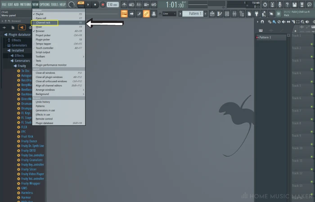The width and height of the screenshot is (315, 202).
Task: Toggle the 3-2-1 recording countdown
Action: (x=139, y=4)
